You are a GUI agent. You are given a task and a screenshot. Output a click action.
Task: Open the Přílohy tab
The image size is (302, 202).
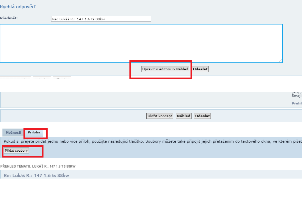pyautogui.click(x=34, y=132)
